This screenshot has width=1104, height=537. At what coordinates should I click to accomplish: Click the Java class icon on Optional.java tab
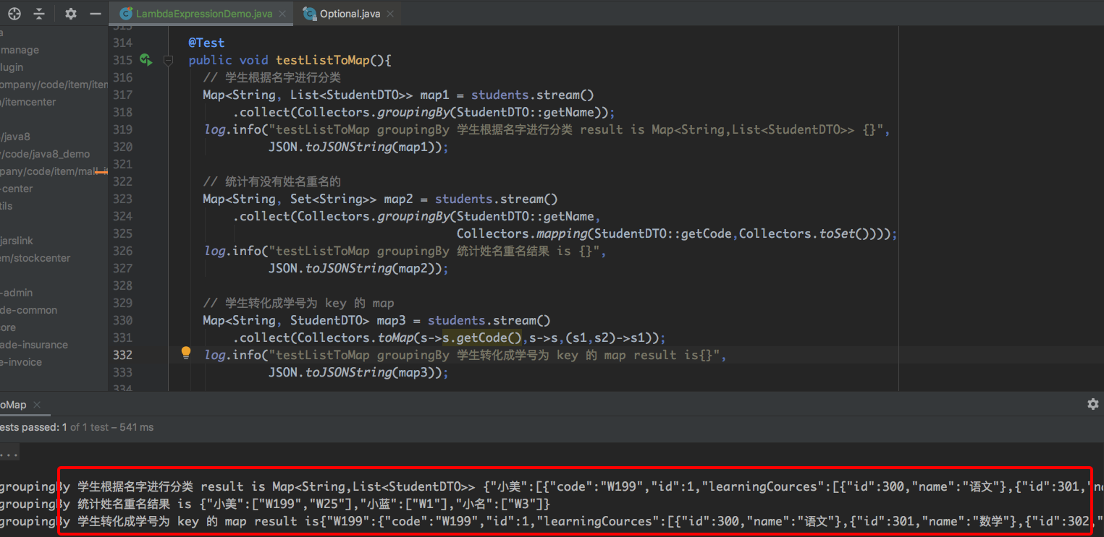(x=310, y=14)
